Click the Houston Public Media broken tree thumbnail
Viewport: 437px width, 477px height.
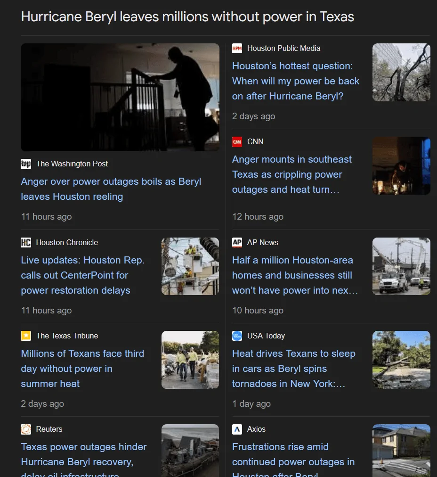pos(401,73)
